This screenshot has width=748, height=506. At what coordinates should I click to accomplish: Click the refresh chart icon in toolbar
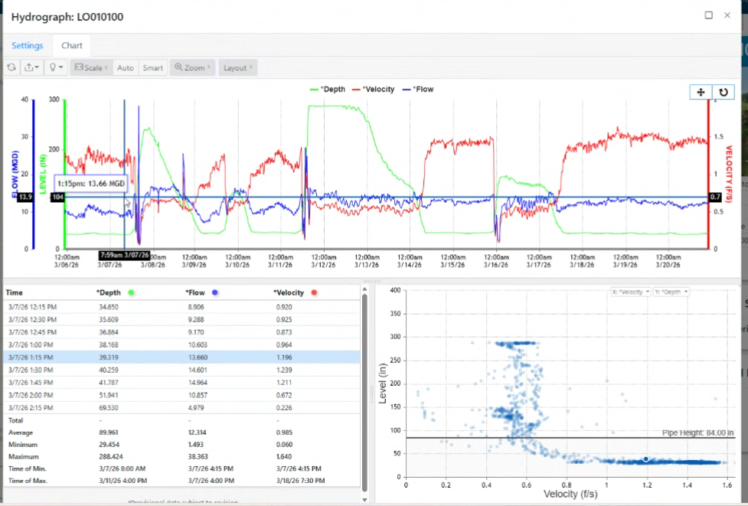pos(12,67)
